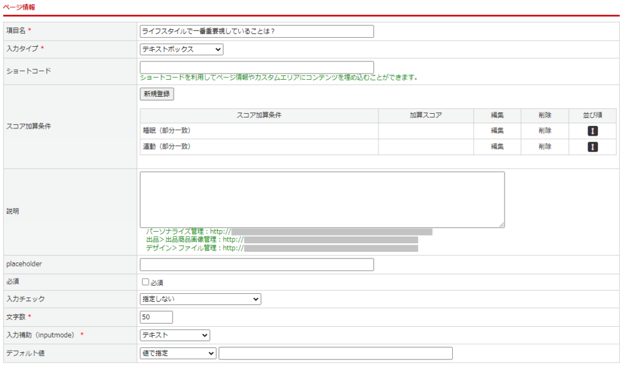The width and height of the screenshot is (624, 365).
Task: Select the 文字数 input field
Action: pyautogui.click(x=157, y=317)
